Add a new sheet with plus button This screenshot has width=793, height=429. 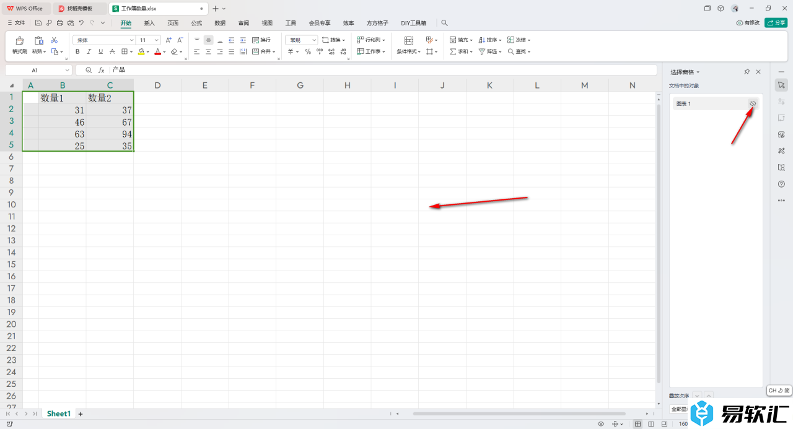click(81, 414)
